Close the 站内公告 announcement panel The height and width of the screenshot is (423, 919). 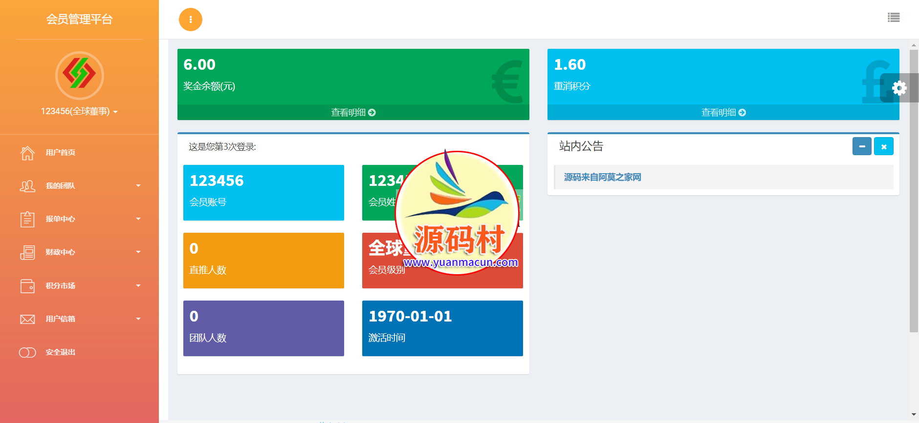pyautogui.click(x=883, y=146)
